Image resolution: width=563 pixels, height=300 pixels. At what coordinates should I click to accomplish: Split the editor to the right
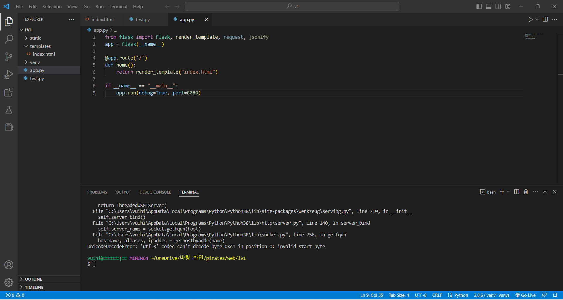click(x=545, y=19)
